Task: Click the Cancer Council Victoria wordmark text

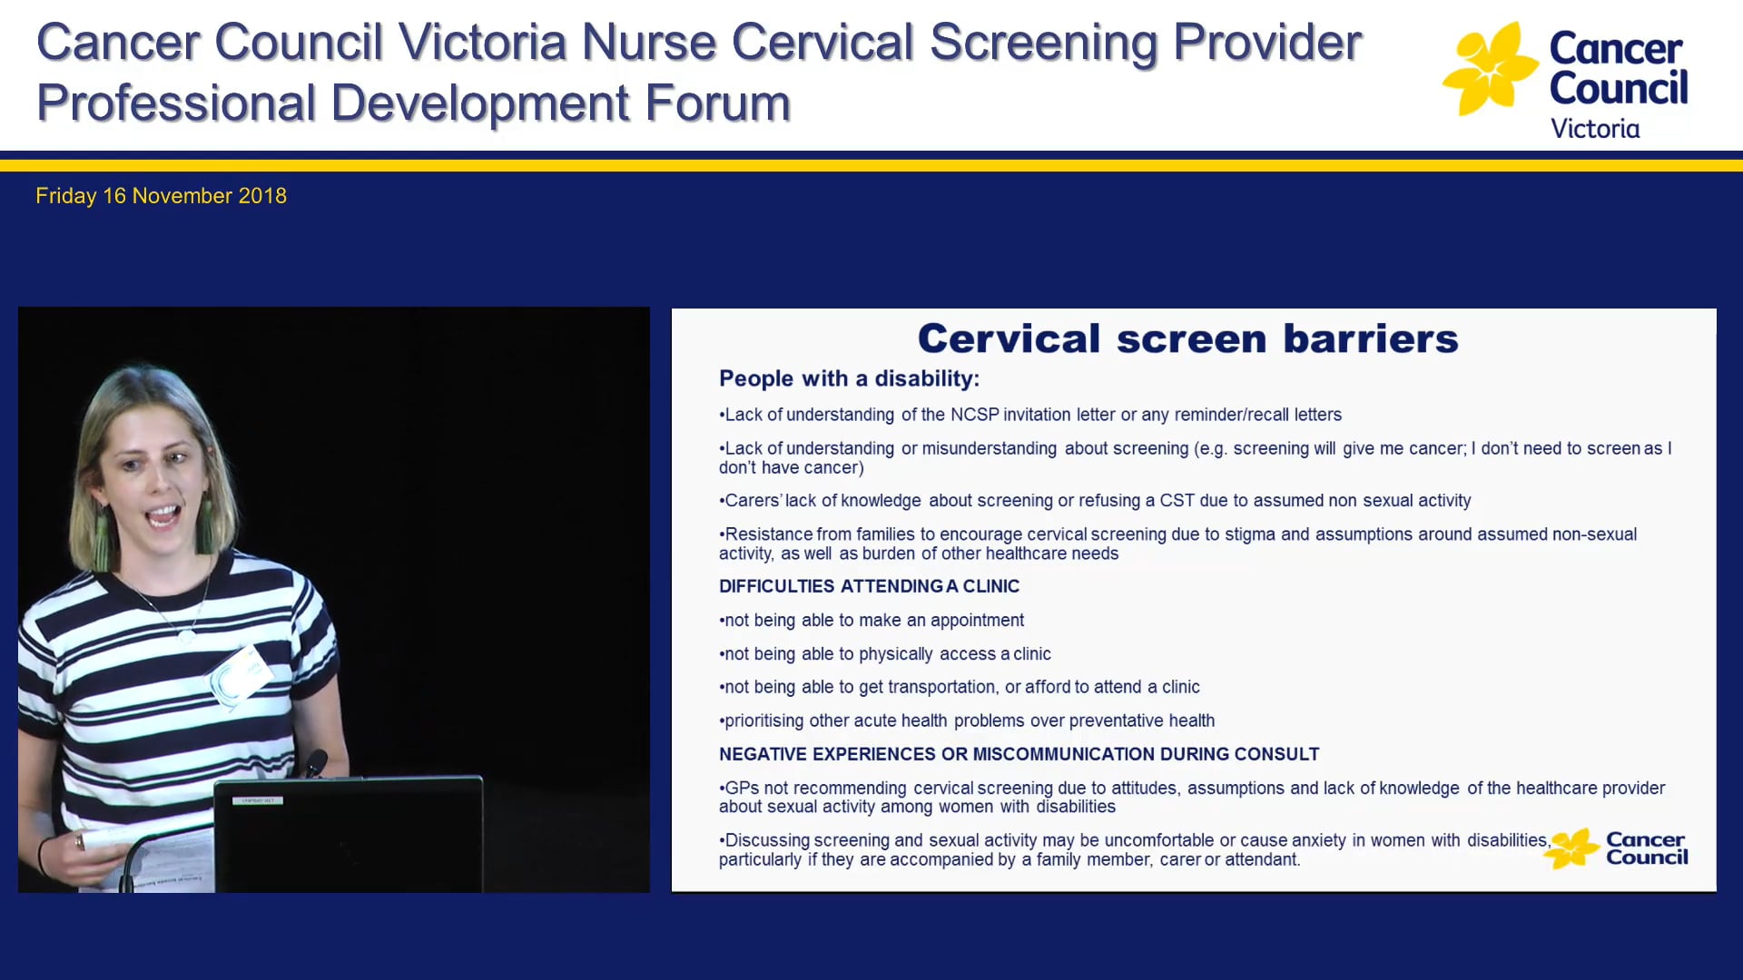Action: (x=1618, y=83)
